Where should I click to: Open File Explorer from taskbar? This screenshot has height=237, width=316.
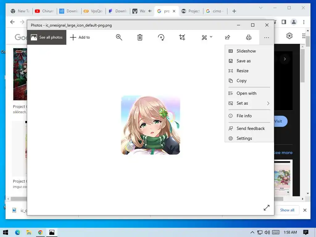click(x=29, y=232)
